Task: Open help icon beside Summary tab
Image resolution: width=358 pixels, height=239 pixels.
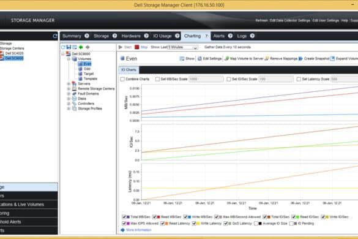Action: (87, 36)
